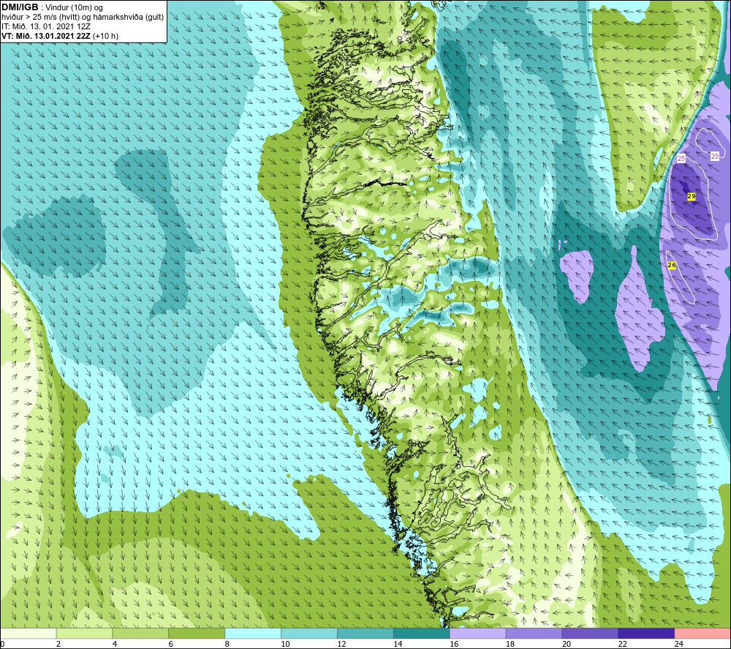Image resolution: width=731 pixels, height=649 pixels.
Task: Click the 12–14 m/s teal legend swatch
Action: click(365, 633)
